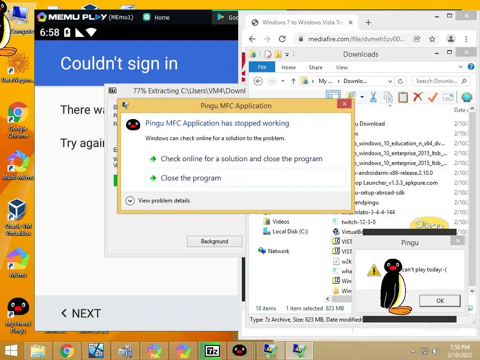Open Home ribbon tab in Downloads
This screenshot has width=480, height=360.
[288, 67]
